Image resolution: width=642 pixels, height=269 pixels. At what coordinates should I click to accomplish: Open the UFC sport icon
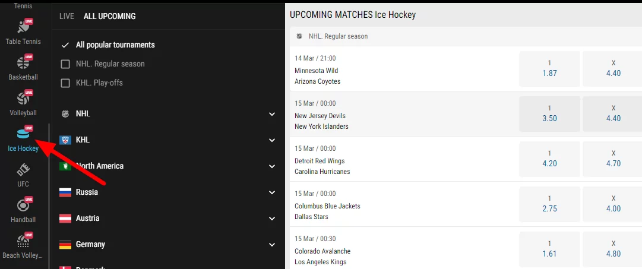coord(23,170)
